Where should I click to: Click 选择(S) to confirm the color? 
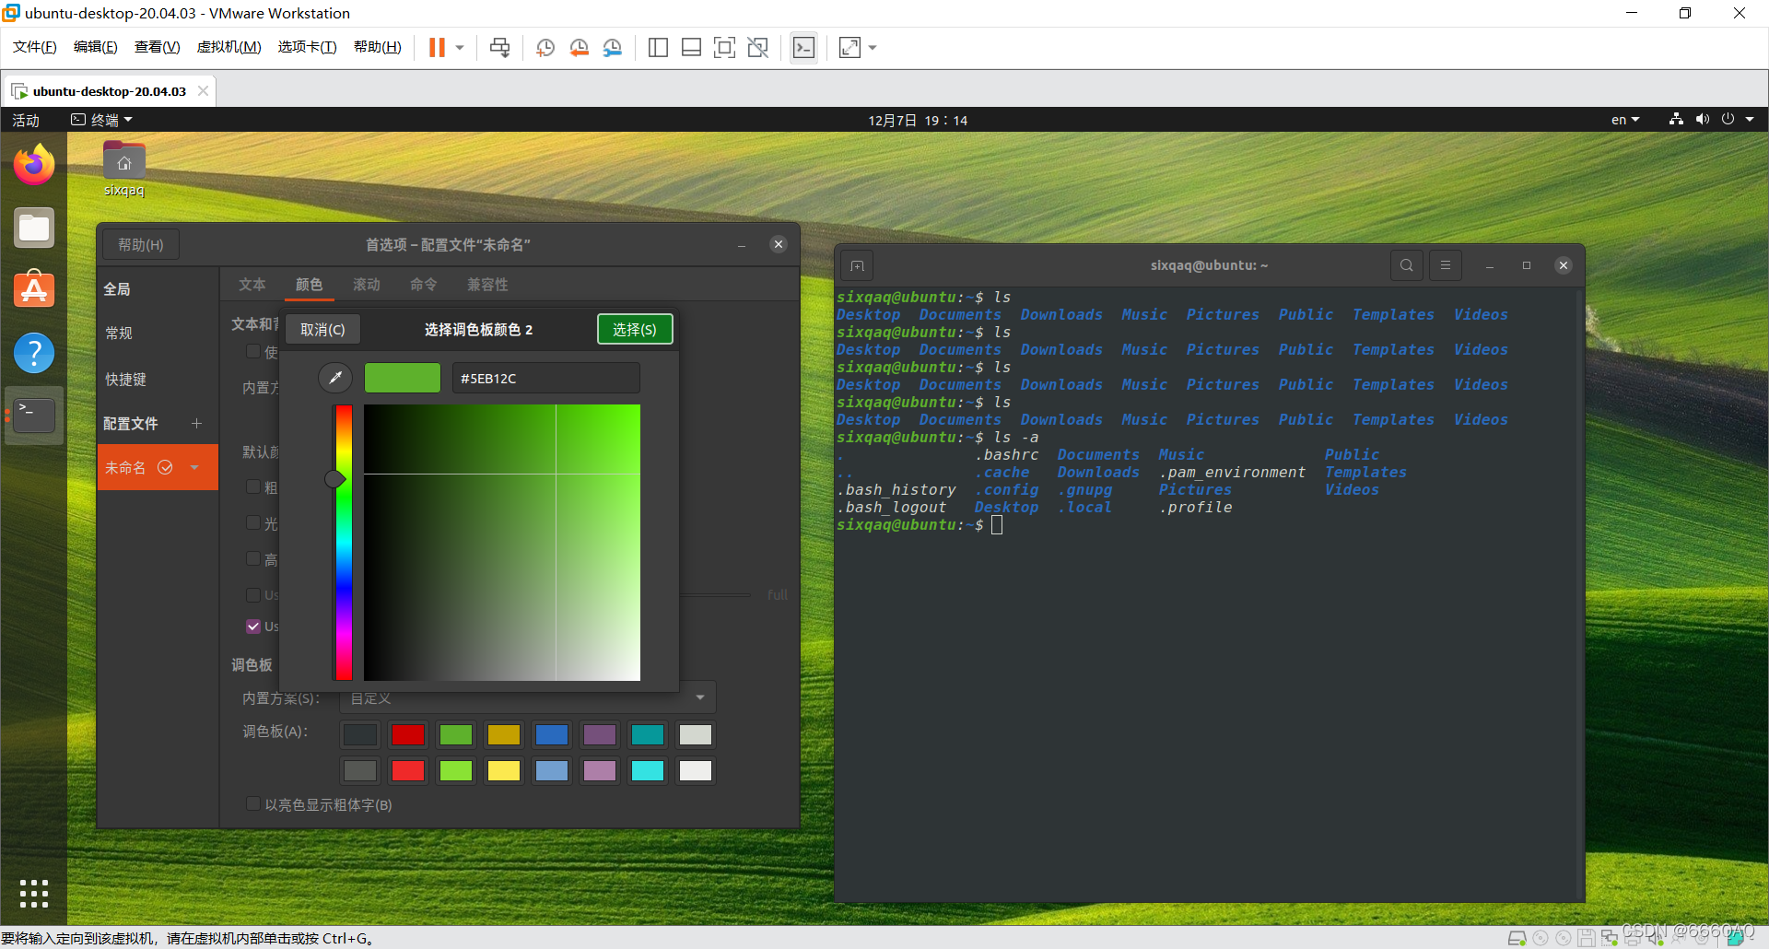click(x=635, y=330)
